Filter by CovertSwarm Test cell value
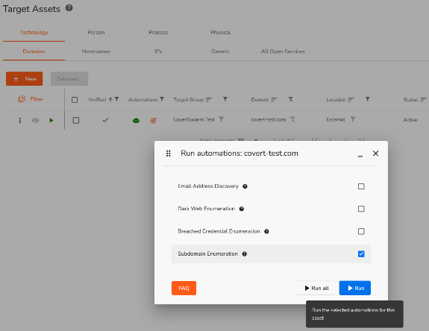The width and height of the screenshot is (429, 331). 221,119
